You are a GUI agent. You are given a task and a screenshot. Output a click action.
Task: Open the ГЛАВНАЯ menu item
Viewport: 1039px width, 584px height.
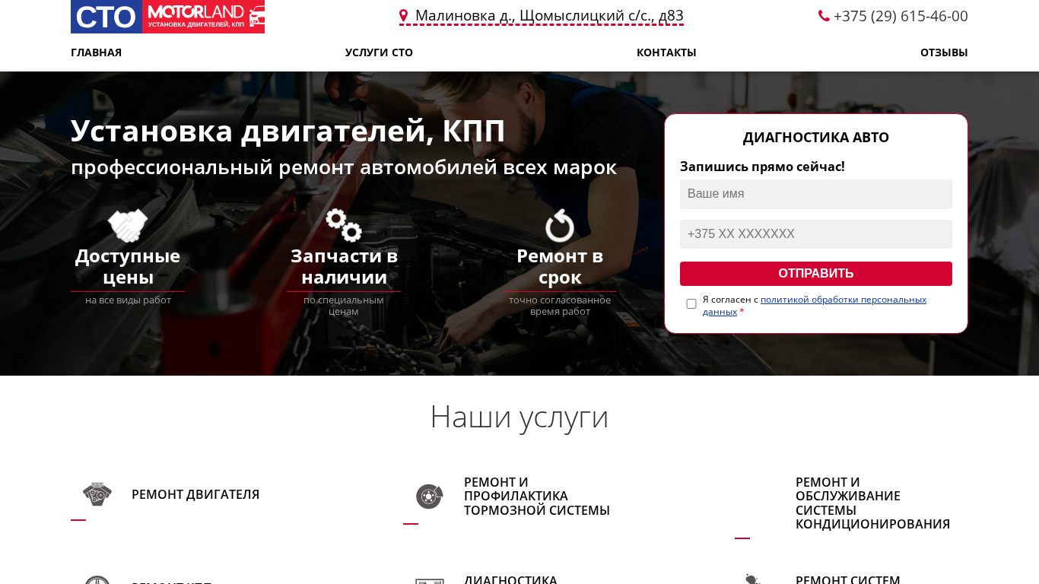point(96,52)
